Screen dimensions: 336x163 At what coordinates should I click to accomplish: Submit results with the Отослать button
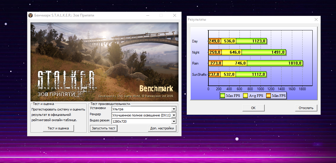(x=306, y=108)
